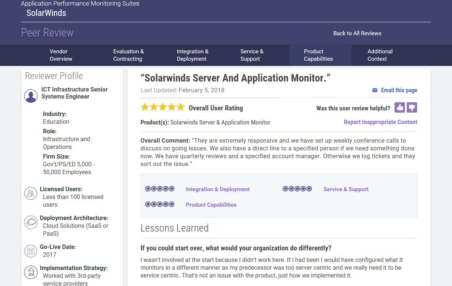Click the reviewer avatar profile icon

click(31, 96)
